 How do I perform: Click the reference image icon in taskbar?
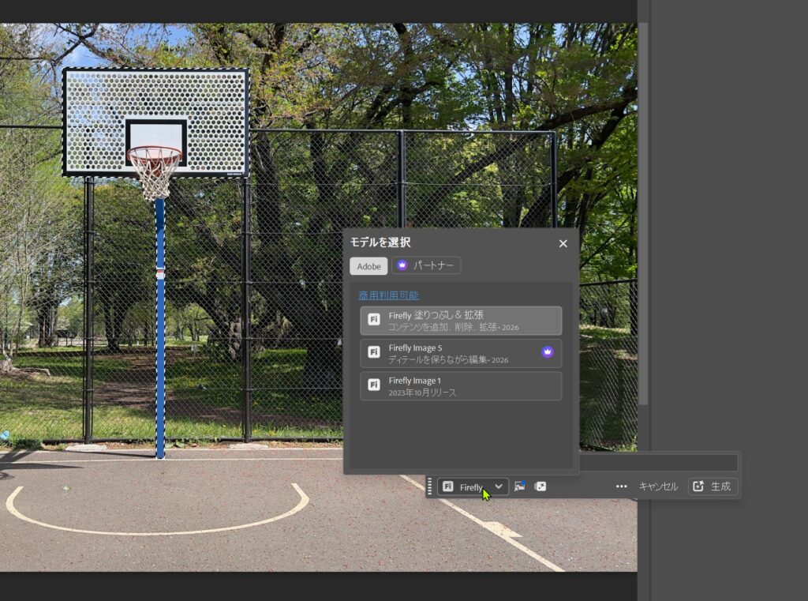pyautogui.click(x=520, y=486)
